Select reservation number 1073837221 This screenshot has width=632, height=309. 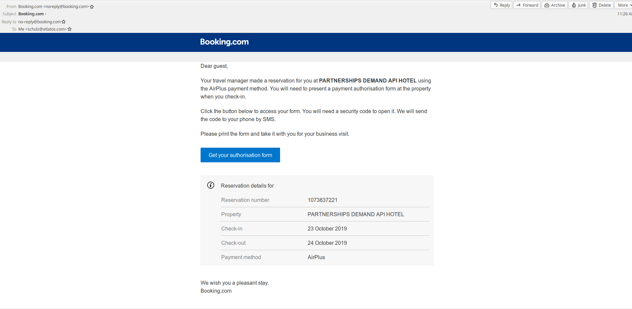click(x=322, y=200)
